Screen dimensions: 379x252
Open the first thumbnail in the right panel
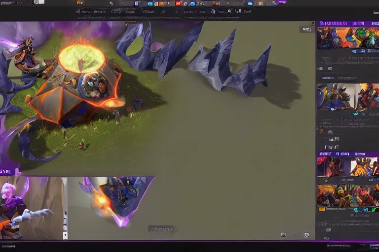point(348,38)
